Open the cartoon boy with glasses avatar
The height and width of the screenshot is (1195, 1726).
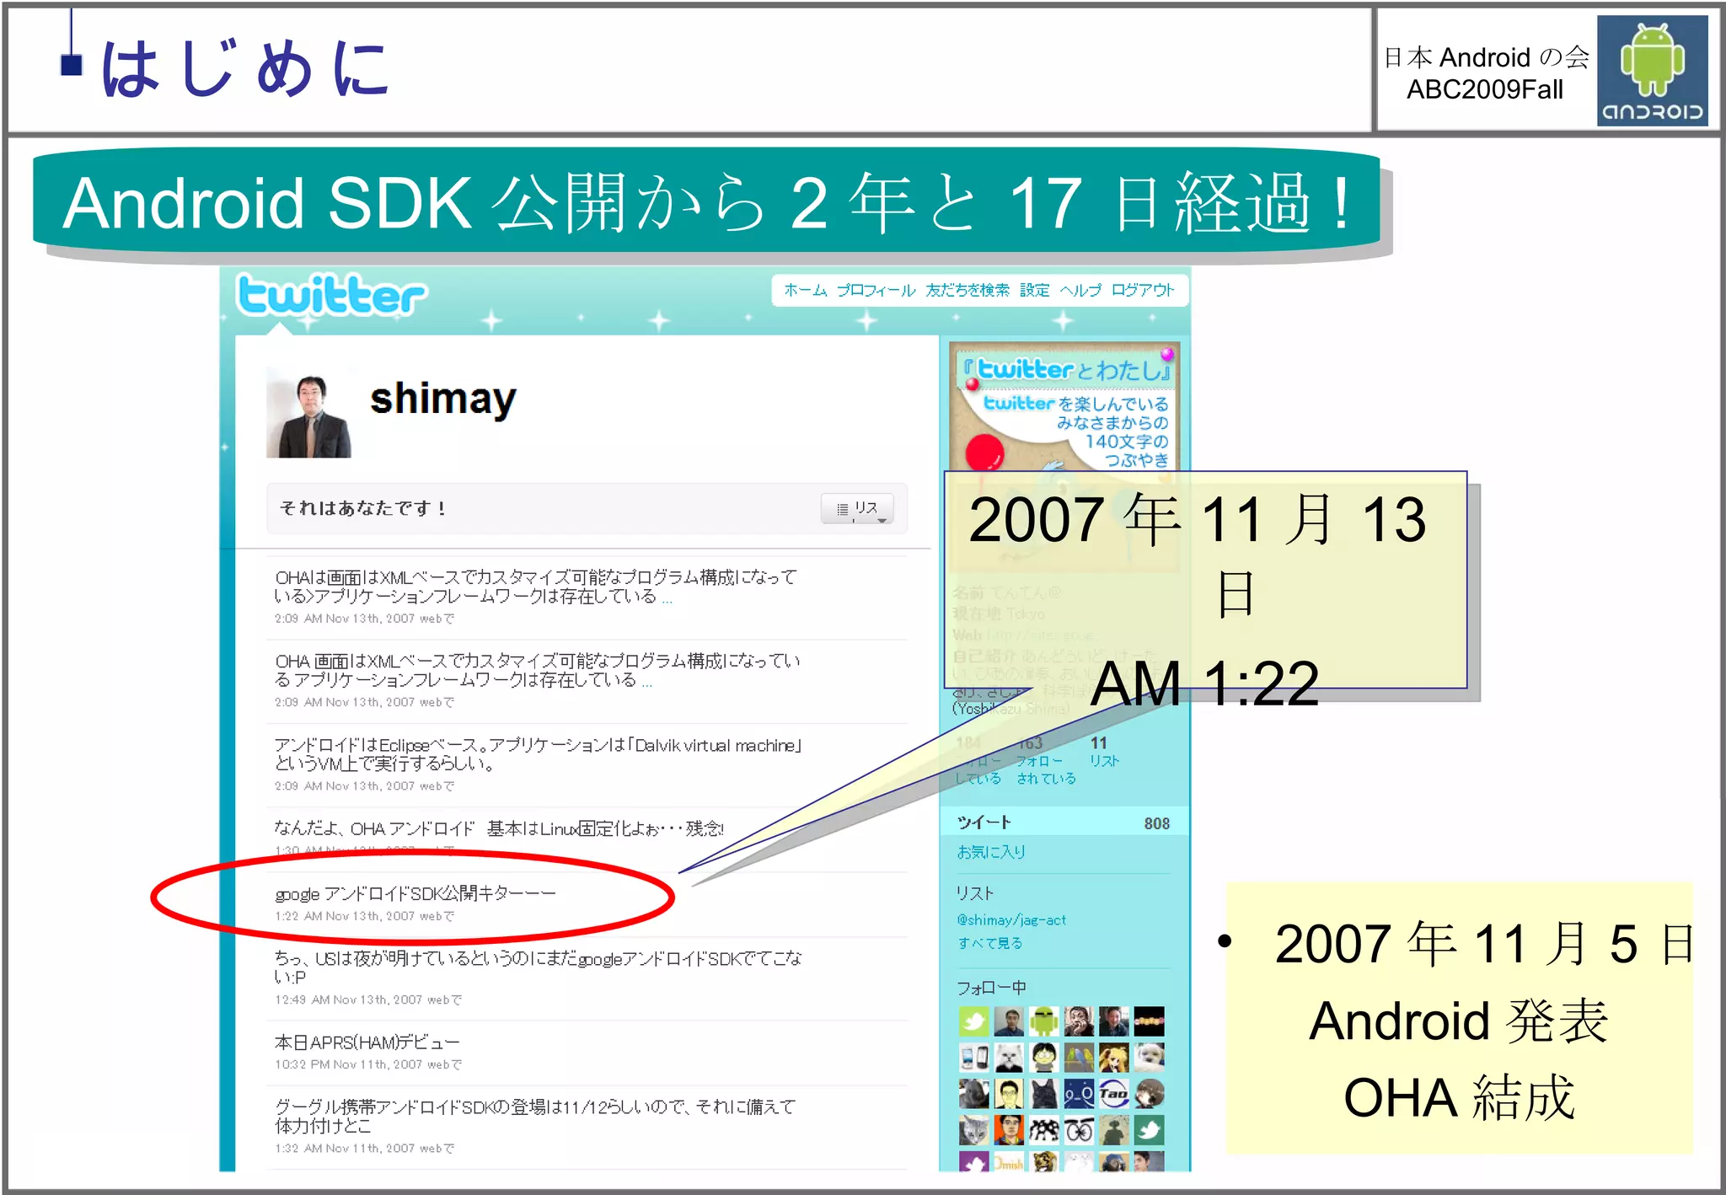tap(1043, 1058)
